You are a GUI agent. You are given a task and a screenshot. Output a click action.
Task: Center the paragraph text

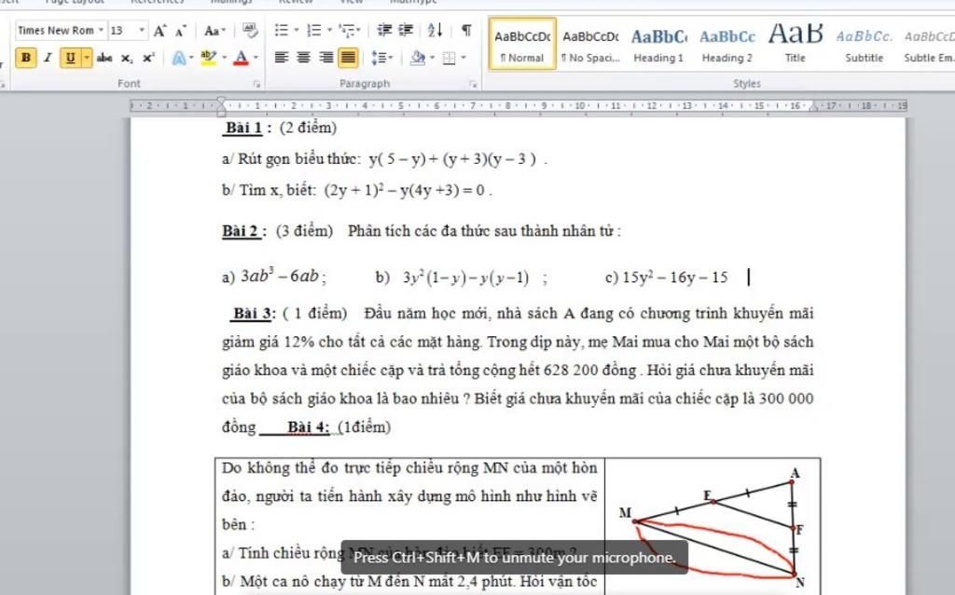click(x=303, y=58)
